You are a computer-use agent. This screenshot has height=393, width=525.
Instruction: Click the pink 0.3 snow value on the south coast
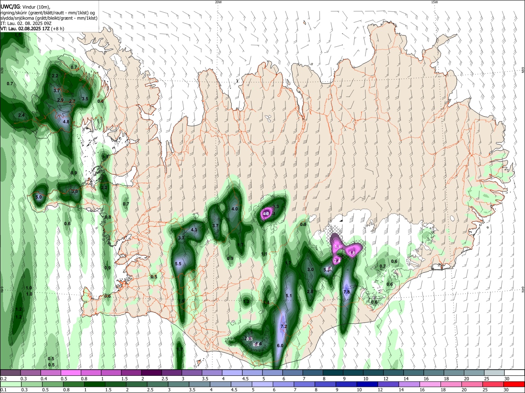tap(249, 339)
